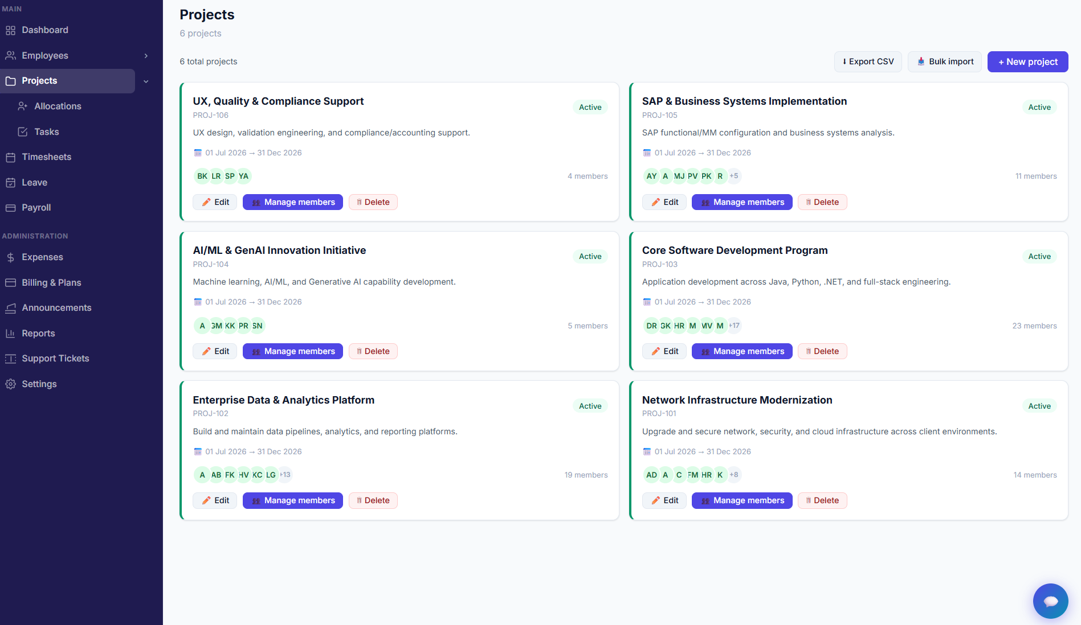Click the Expenses dollar icon
1081x625 pixels.
coord(10,257)
